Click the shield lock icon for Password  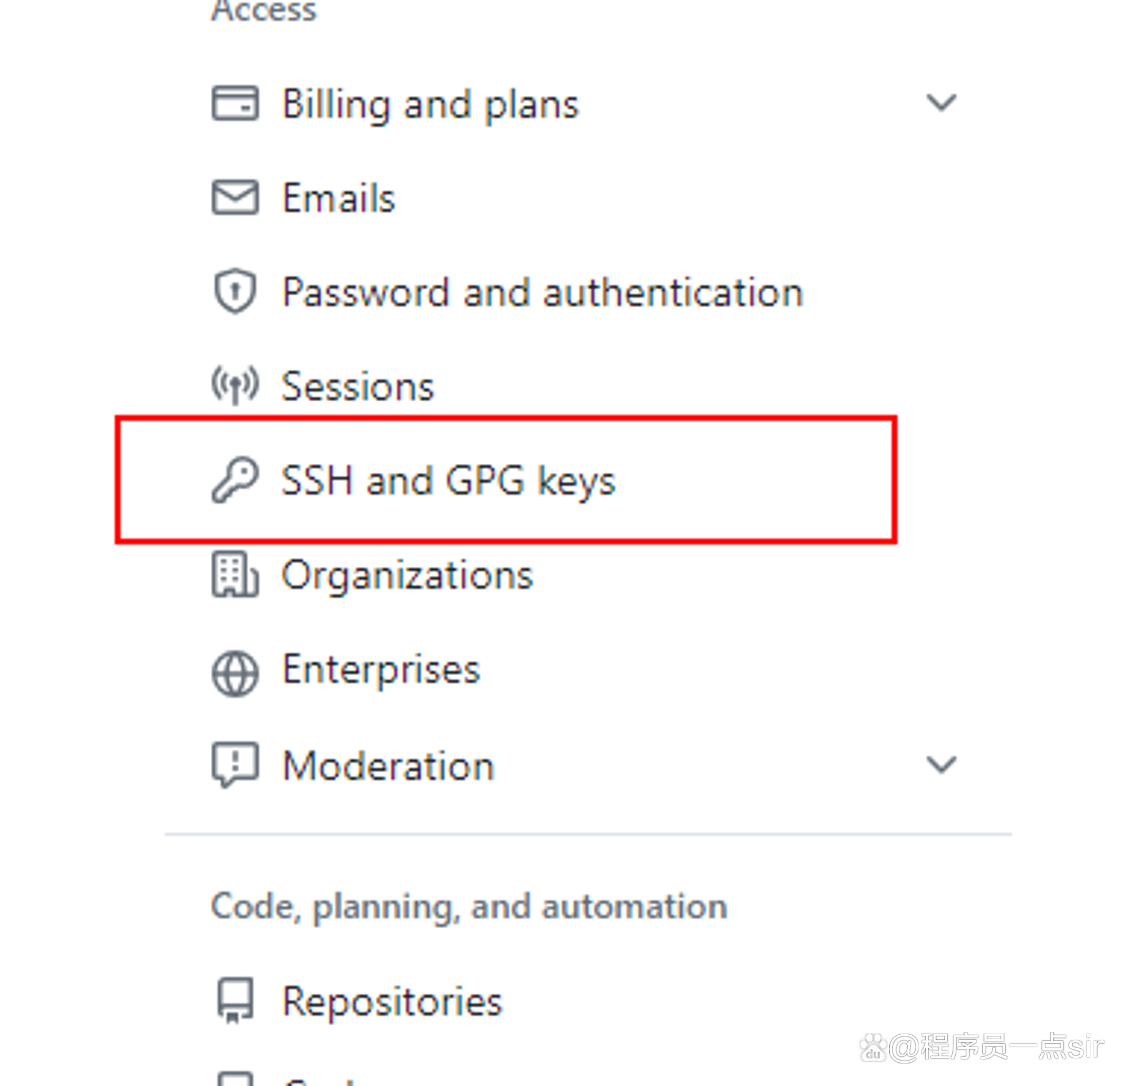(x=235, y=291)
